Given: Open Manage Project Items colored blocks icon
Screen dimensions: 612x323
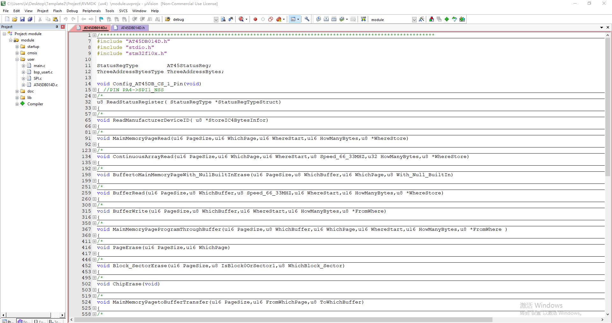Looking at the screenshot, I should (x=432, y=19).
